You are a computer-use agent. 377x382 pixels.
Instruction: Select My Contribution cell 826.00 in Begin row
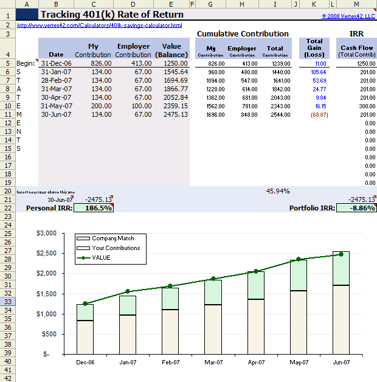pos(94,63)
